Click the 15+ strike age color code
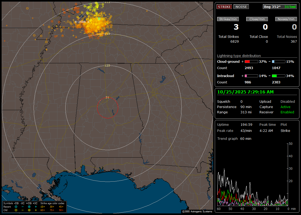The width and height of the screenshot is (301, 215). point(43,207)
